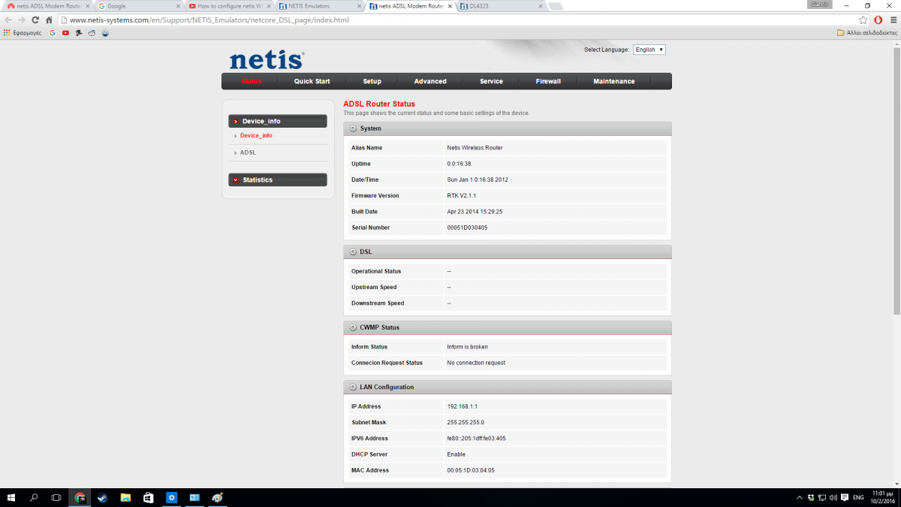Reload the page with refresh icon
Screen dimensions: 901x507
pos(35,20)
